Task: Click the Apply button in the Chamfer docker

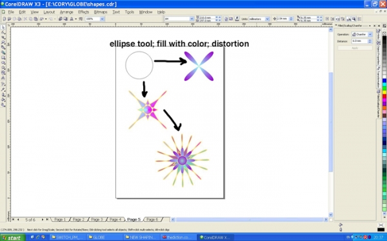Action: coord(355,48)
